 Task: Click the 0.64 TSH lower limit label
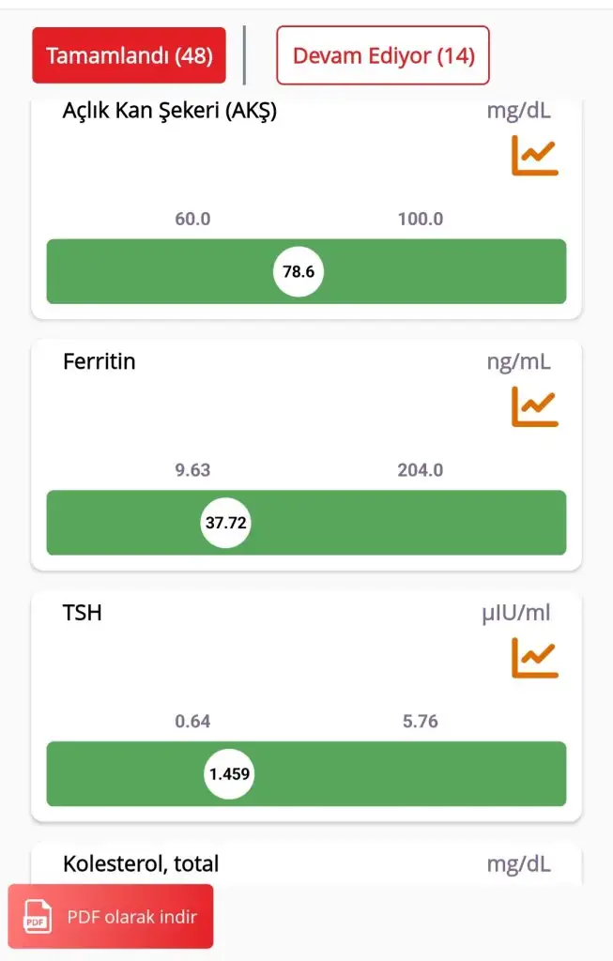(192, 722)
